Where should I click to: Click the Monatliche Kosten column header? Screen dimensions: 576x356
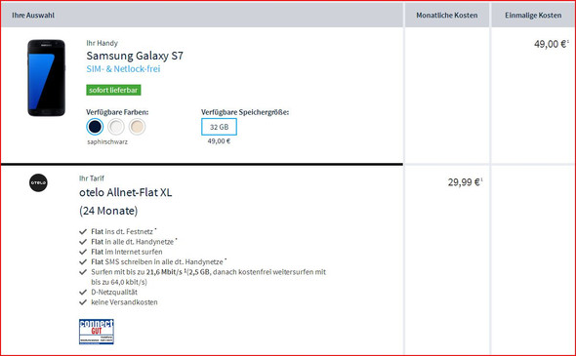[447, 16]
